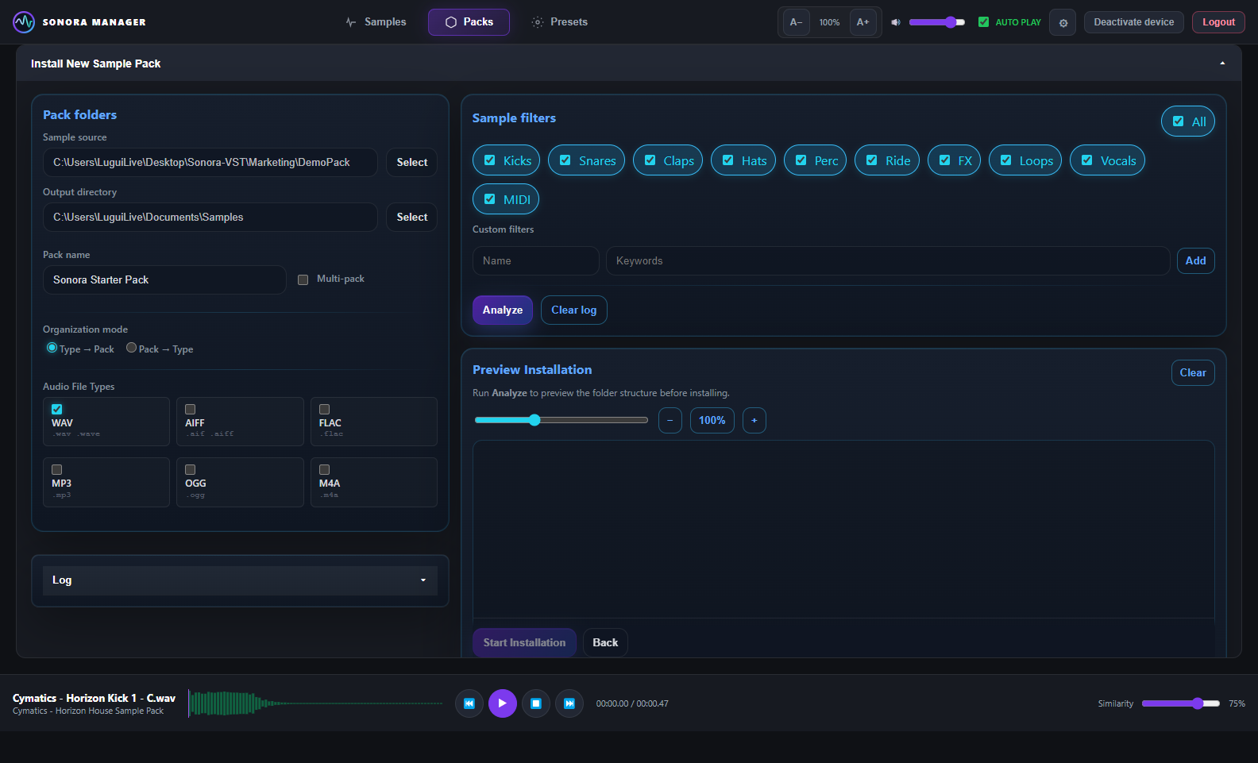Adjust the master volume slider

tap(937, 22)
